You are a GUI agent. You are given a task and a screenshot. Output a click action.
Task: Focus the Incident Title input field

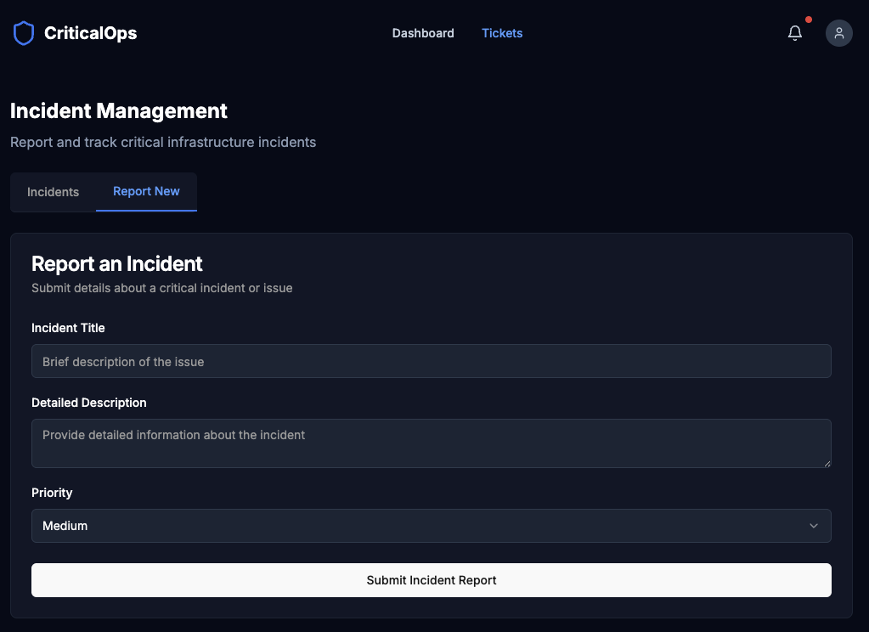point(432,361)
